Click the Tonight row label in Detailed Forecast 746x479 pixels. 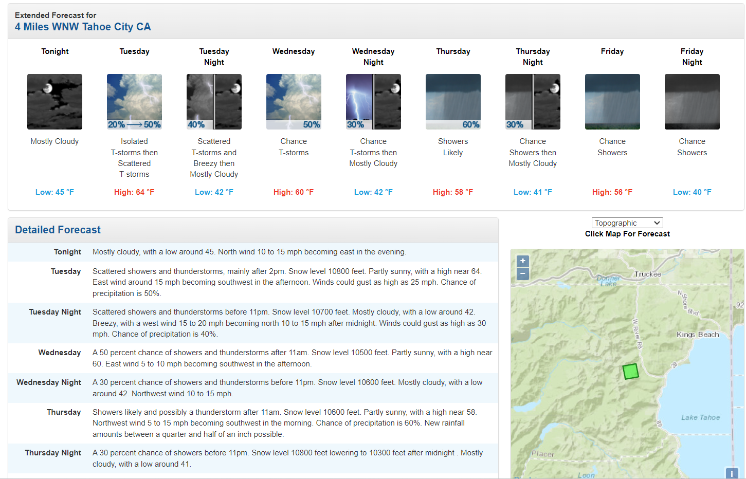[x=67, y=252]
